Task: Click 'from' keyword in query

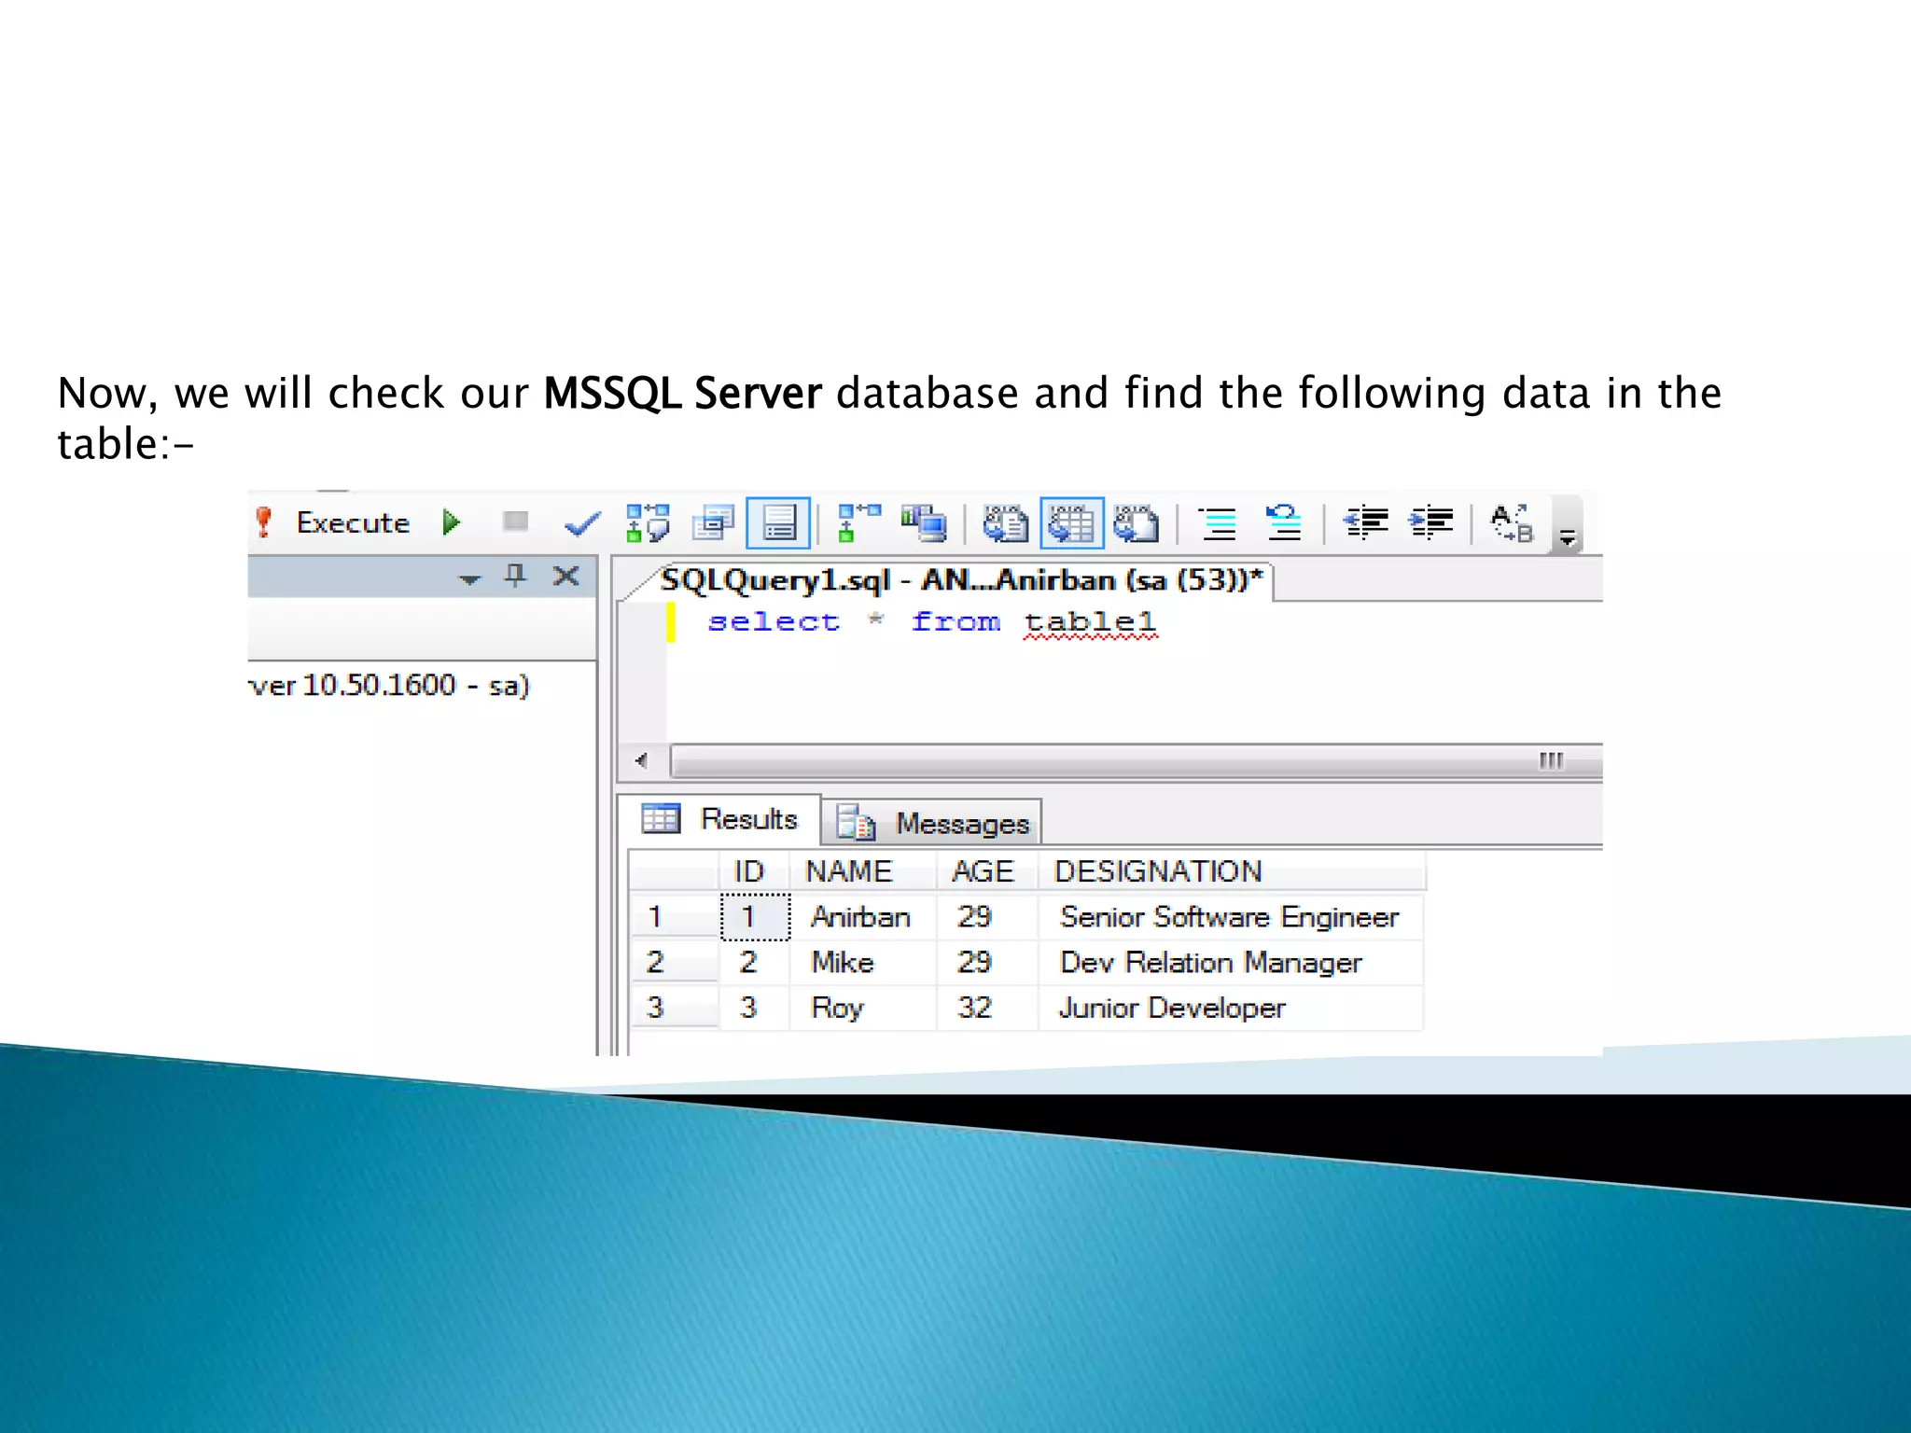Action: click(955, 621)
